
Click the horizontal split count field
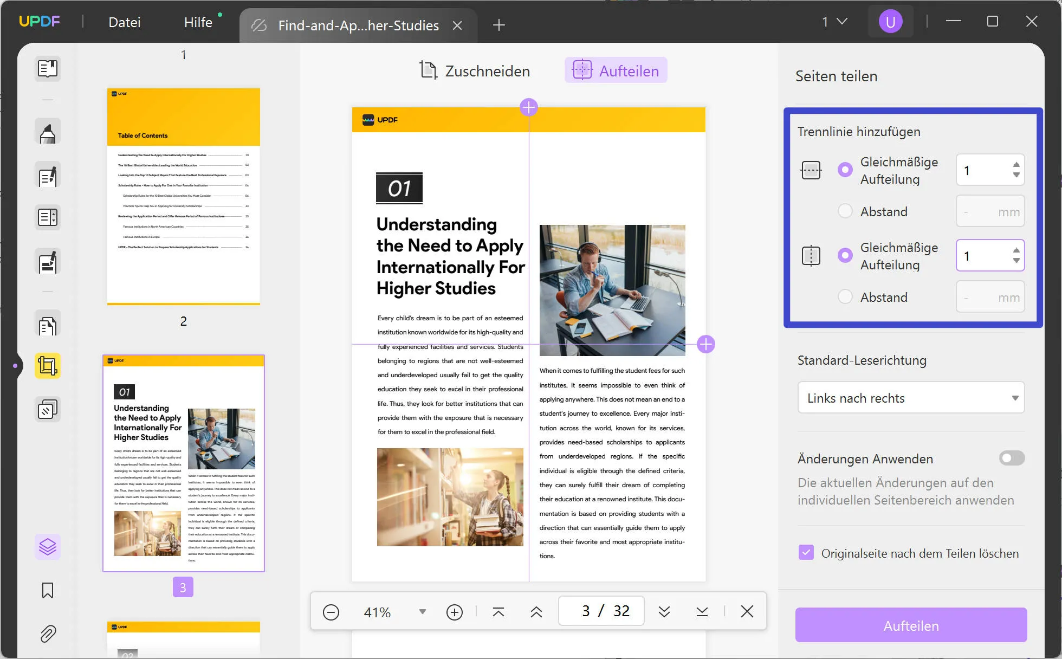pos(990,170)
